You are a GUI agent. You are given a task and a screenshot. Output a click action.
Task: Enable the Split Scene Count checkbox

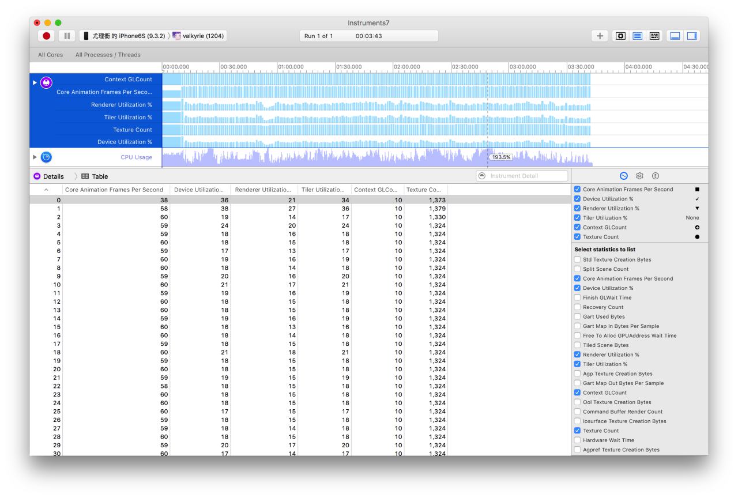coord(578,269)
